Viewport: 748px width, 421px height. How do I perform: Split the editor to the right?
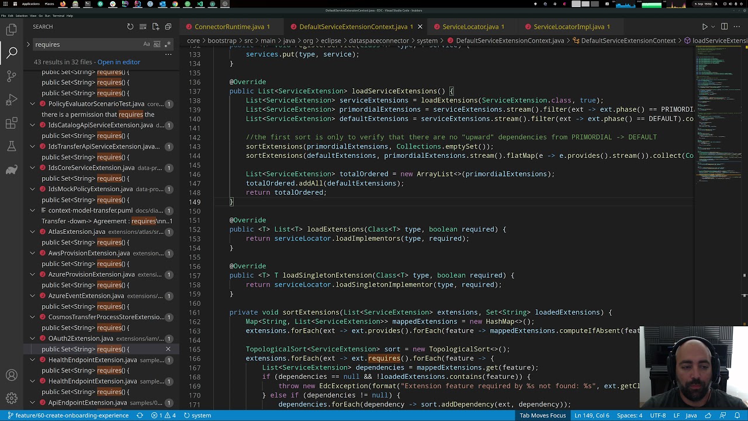click(724, 27)
